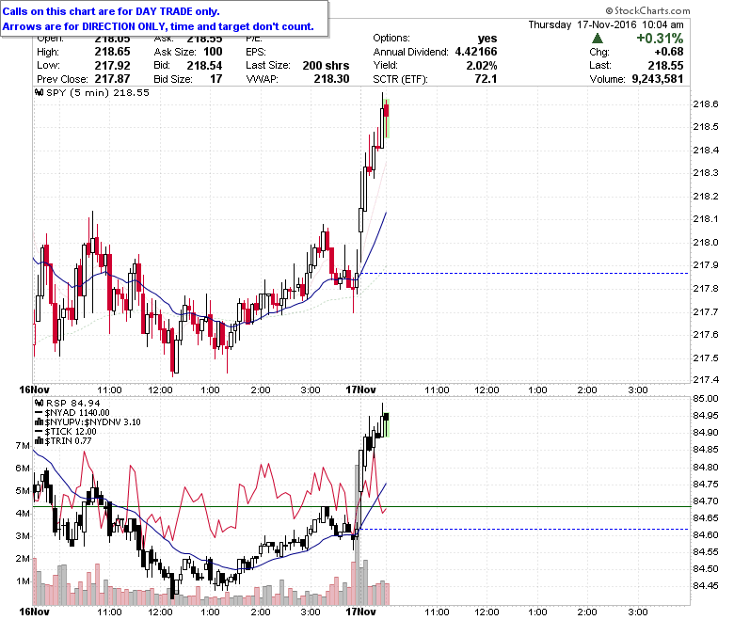Image resolution: width=734 pixels, height=620 pixels.
Task: Click the Annual Dividend value 4.42166
Action: (x=476, y=52)
